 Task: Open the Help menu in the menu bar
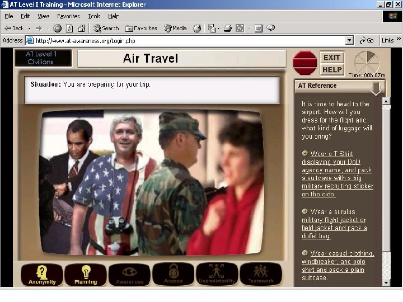point(113,16)
